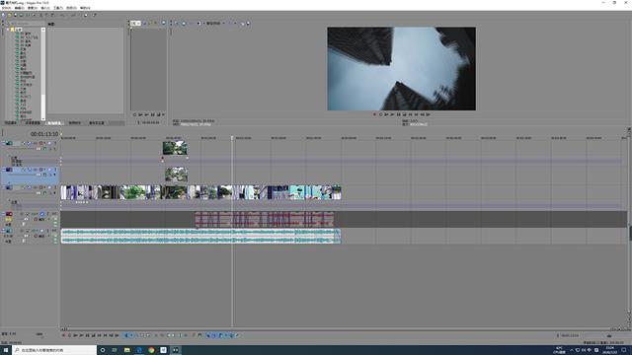This screenshot has height=355, width=632.
Task: Toggle solo on the third video track
Action: coord(55,187)
